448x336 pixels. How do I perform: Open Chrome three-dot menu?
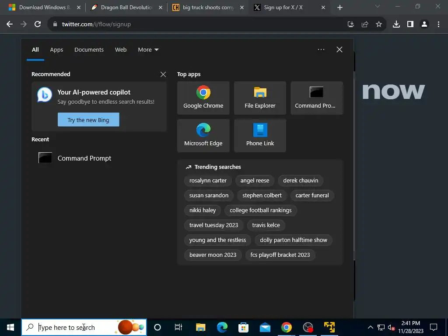point(438,24)
